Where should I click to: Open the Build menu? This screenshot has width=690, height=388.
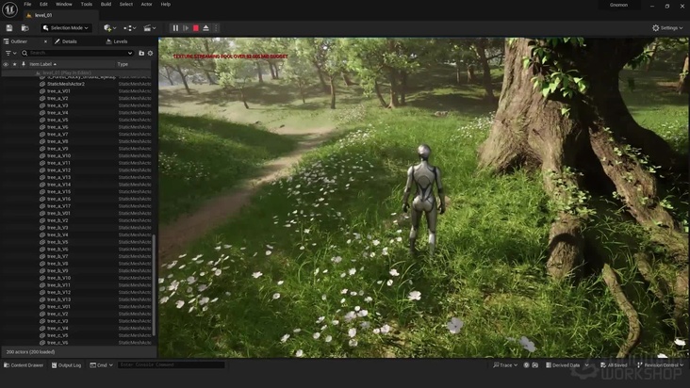(x=106, y=4)
